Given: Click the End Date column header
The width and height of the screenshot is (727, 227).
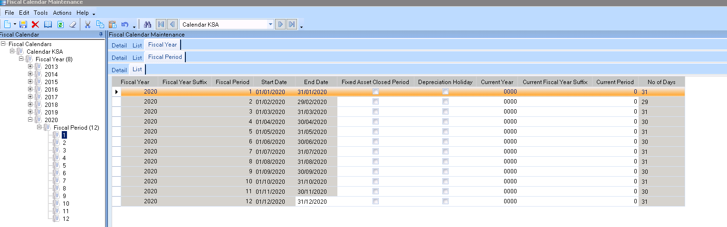Looking at the screenshot, I should 316,82.
